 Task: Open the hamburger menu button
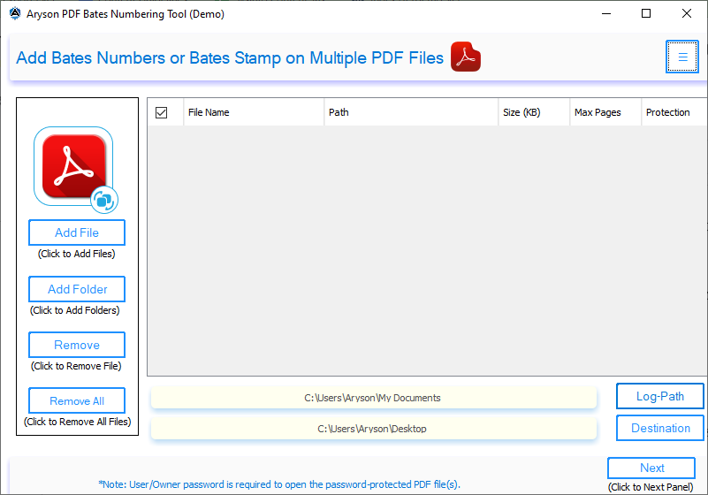pyautogui.click(x=681, y=57)
